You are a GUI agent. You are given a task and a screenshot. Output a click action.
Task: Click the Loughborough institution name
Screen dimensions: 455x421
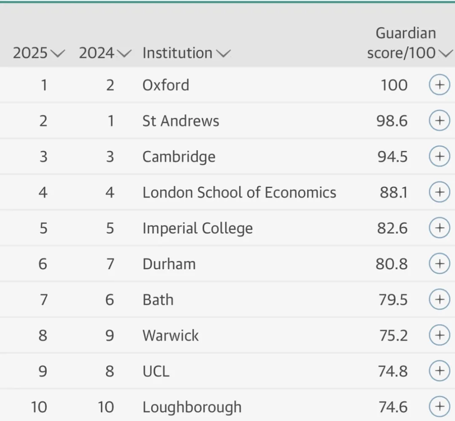pos(192,407)
